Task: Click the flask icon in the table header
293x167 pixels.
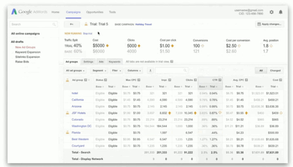Action: coord(67,80)
